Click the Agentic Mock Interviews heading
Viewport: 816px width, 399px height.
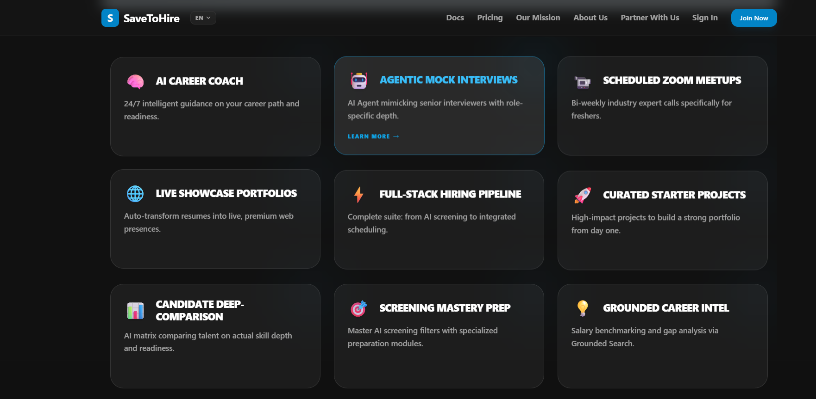pyautogui.click(x=449, y=80)
